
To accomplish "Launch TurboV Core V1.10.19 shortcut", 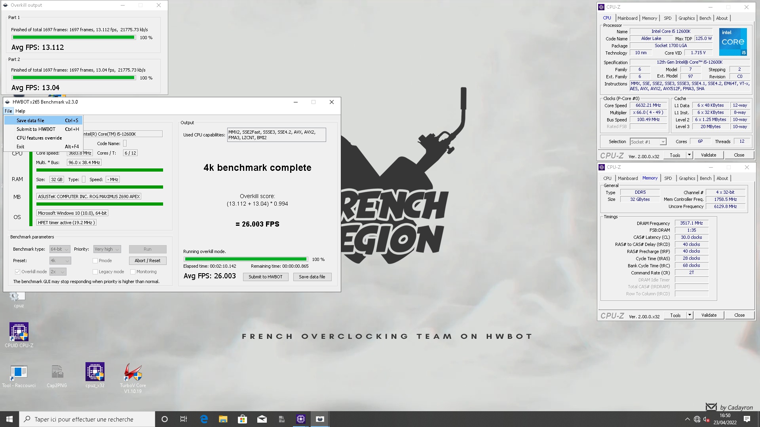I will point(133,378).
